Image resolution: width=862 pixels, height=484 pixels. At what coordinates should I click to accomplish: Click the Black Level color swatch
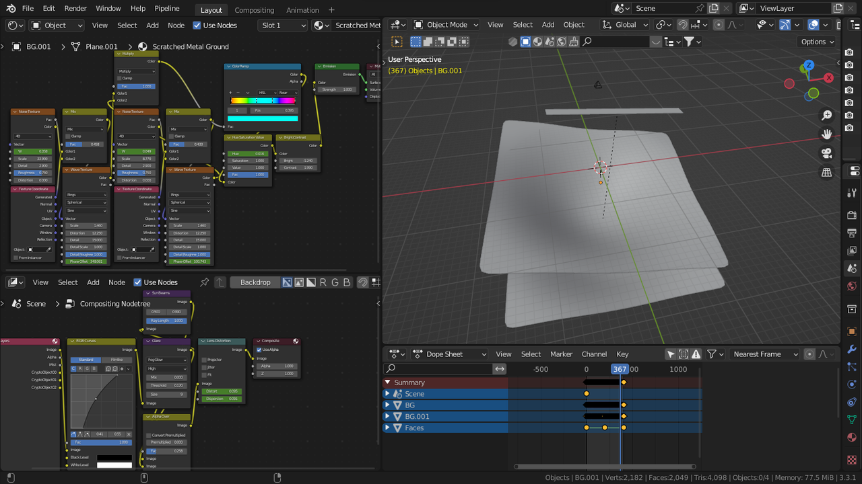click(x=114, y=458)
